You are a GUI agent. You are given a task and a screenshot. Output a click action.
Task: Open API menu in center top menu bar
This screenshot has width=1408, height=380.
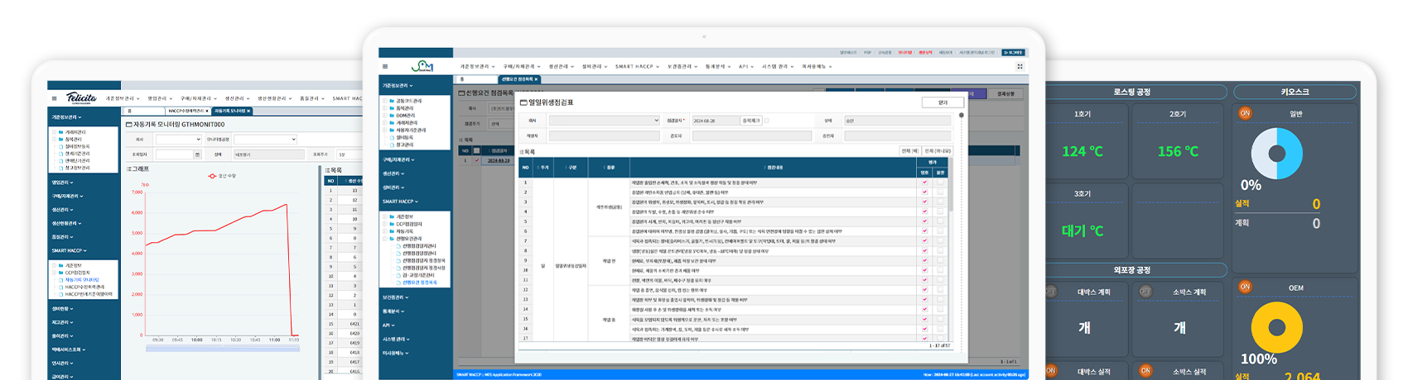(x=745, y=67)
